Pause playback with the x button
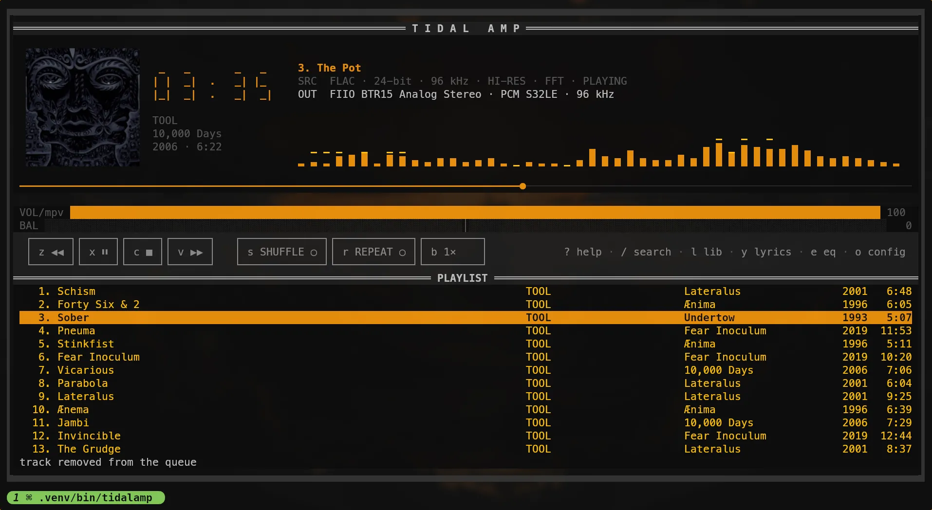The width and height of the screenshot is (932, 510). pyautogui.click(x=98, y=252)
